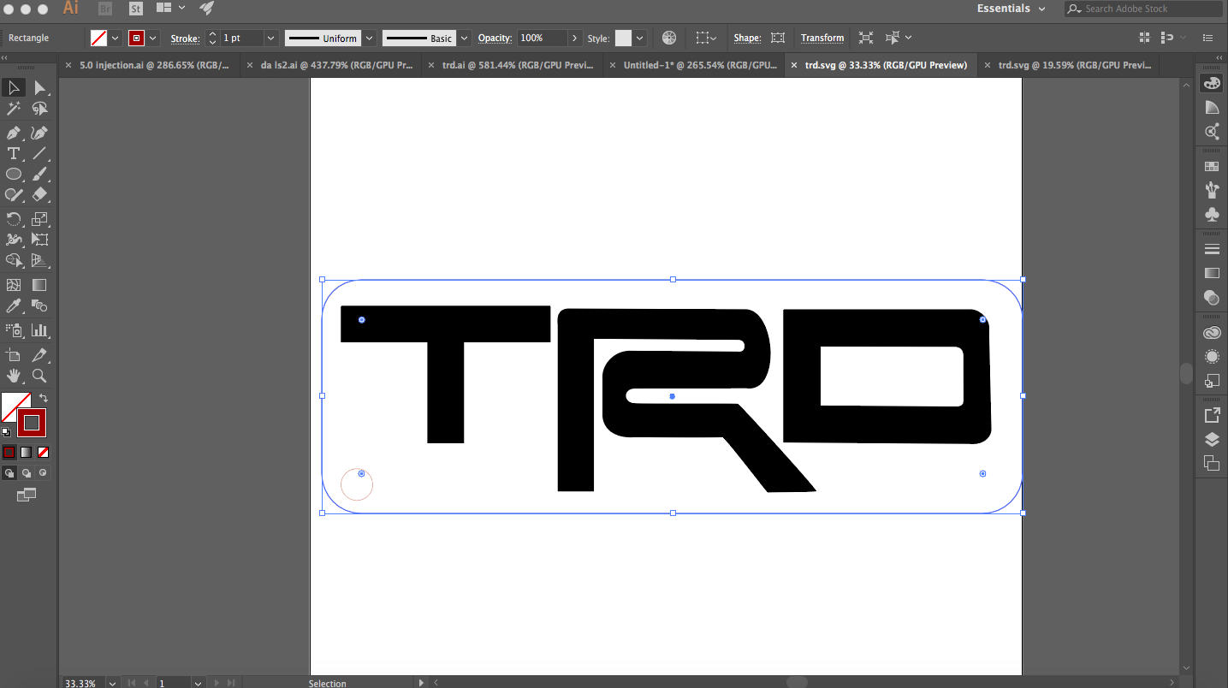Image resolution: width=1228 pixels, height=688 pixels.
Task: Open the graphic Style dropdown
Action: point(638,38)
